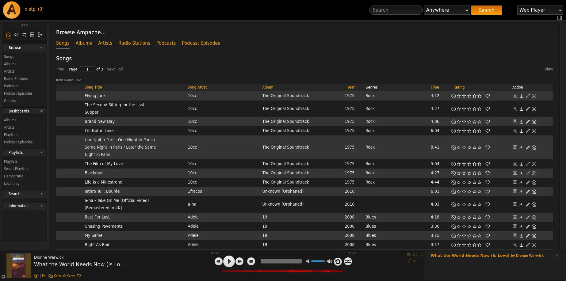Screen dimensions: 566x281
Task: Skip to next track in the player
Action: click(240, 261)
